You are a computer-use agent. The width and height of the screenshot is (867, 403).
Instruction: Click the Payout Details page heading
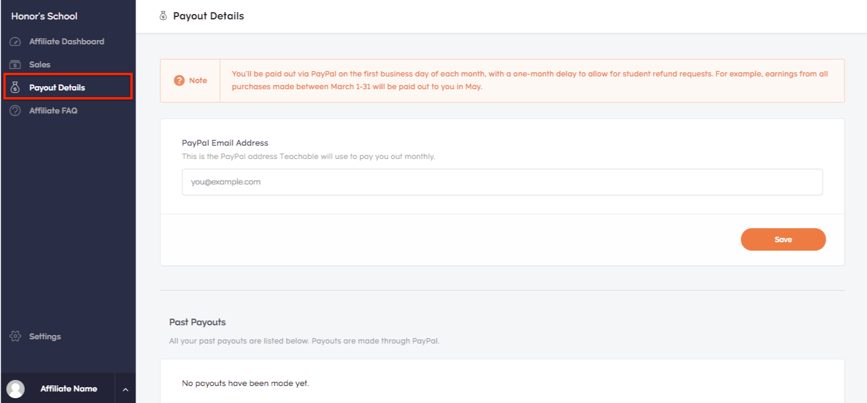[208, 16]
